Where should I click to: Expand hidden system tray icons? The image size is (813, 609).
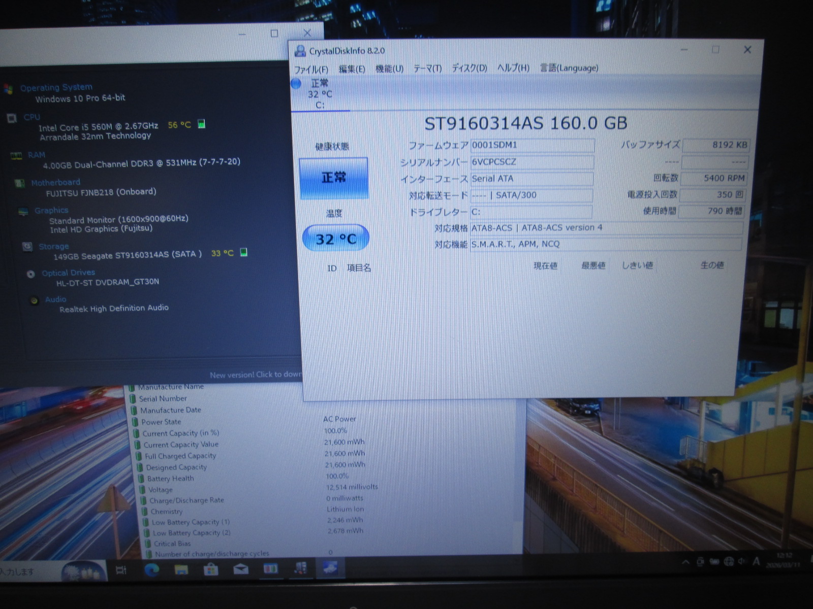click(x=685, y=562)
